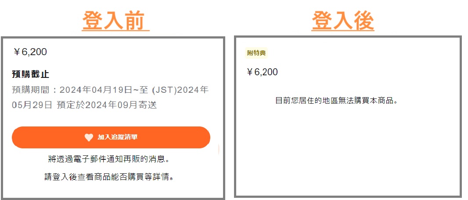This screenshot has width=468, height=200.
Task: Click the 預購期間 date range text
Action: [x=110, y=97]
